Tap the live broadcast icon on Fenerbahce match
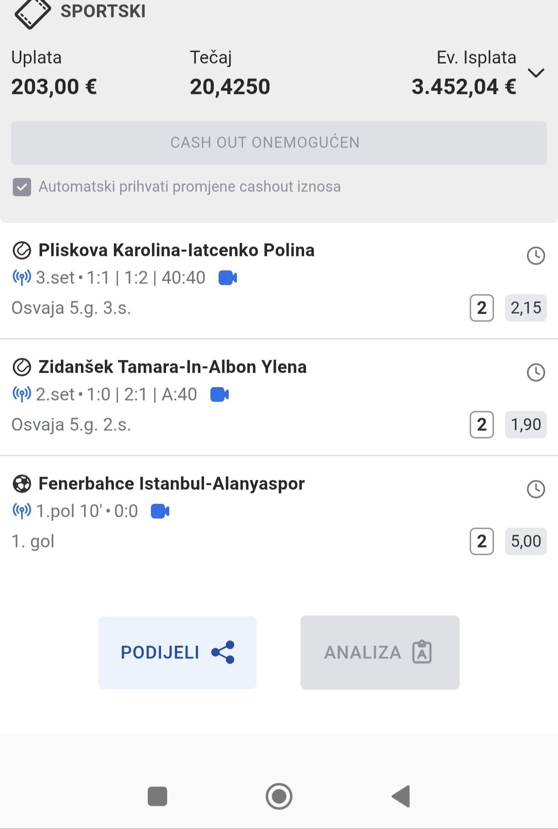This screenshot has height=829, width=558. coord(21,511)
